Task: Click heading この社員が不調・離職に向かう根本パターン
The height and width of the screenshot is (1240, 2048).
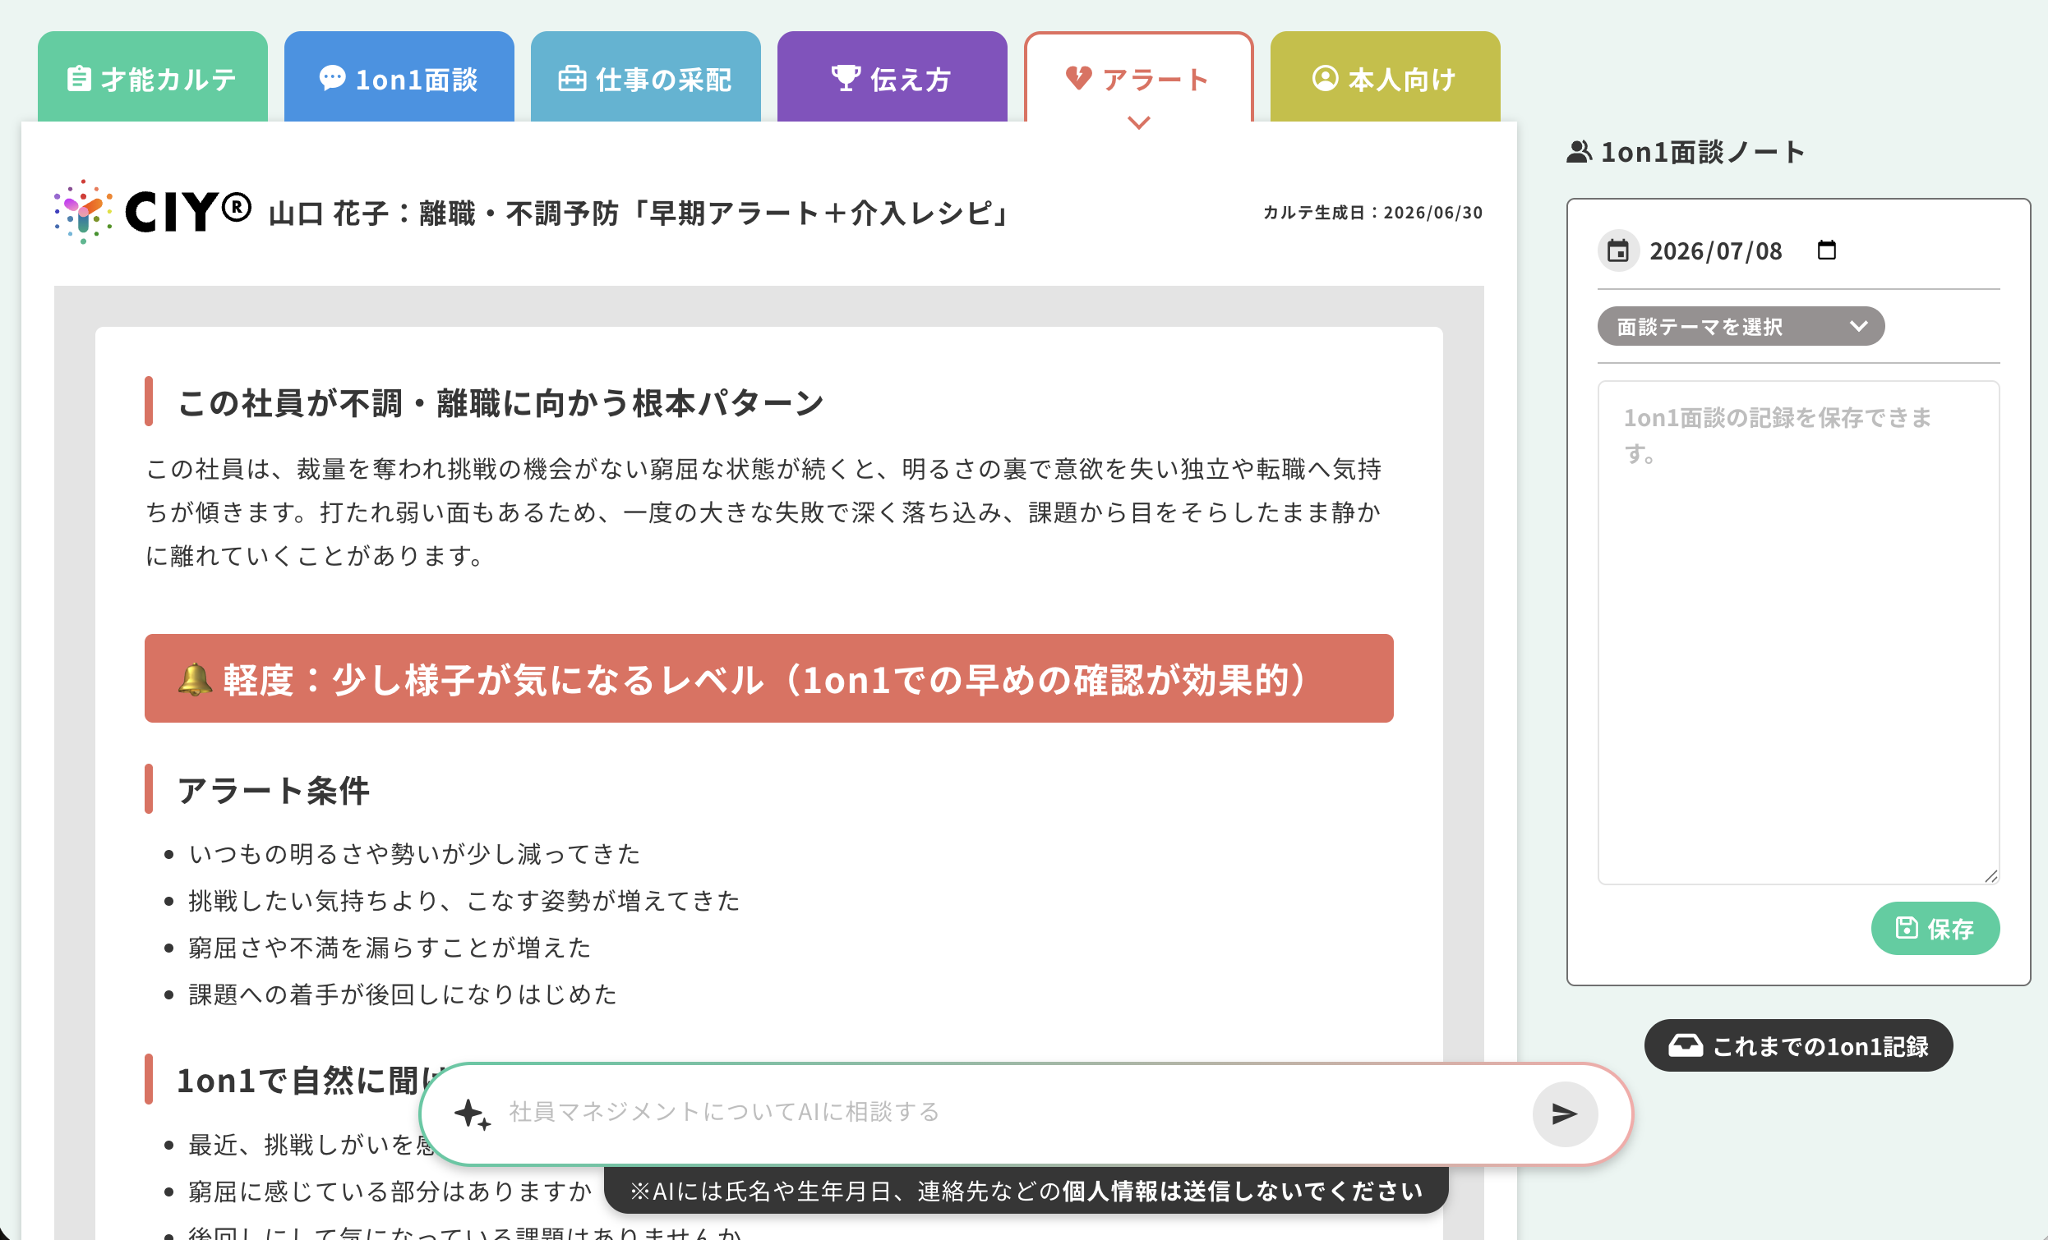Action: pyautogui.click(x=500, y=403)
